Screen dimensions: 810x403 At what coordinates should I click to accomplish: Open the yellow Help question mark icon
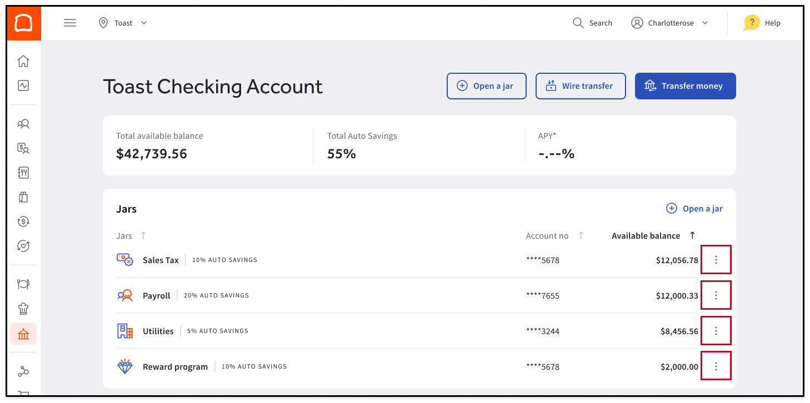click(751, 23)
